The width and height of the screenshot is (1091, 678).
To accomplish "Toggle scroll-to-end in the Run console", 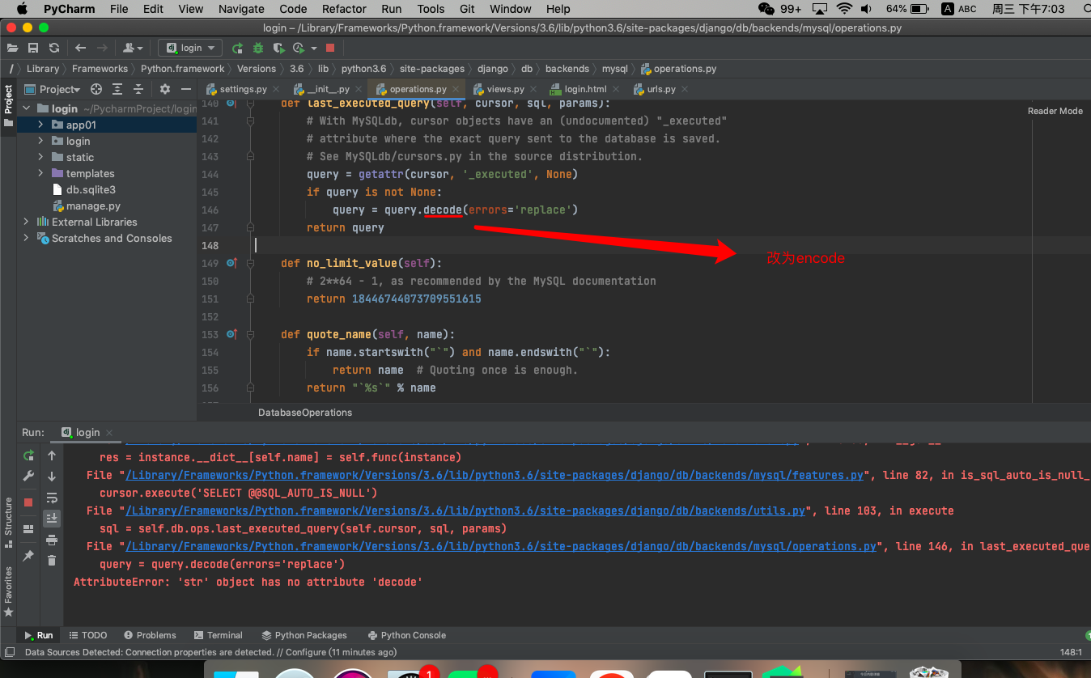I will coord(52,519).
